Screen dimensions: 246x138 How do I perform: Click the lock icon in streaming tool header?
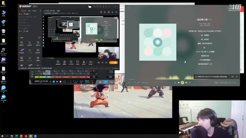[x=105, y=12]
